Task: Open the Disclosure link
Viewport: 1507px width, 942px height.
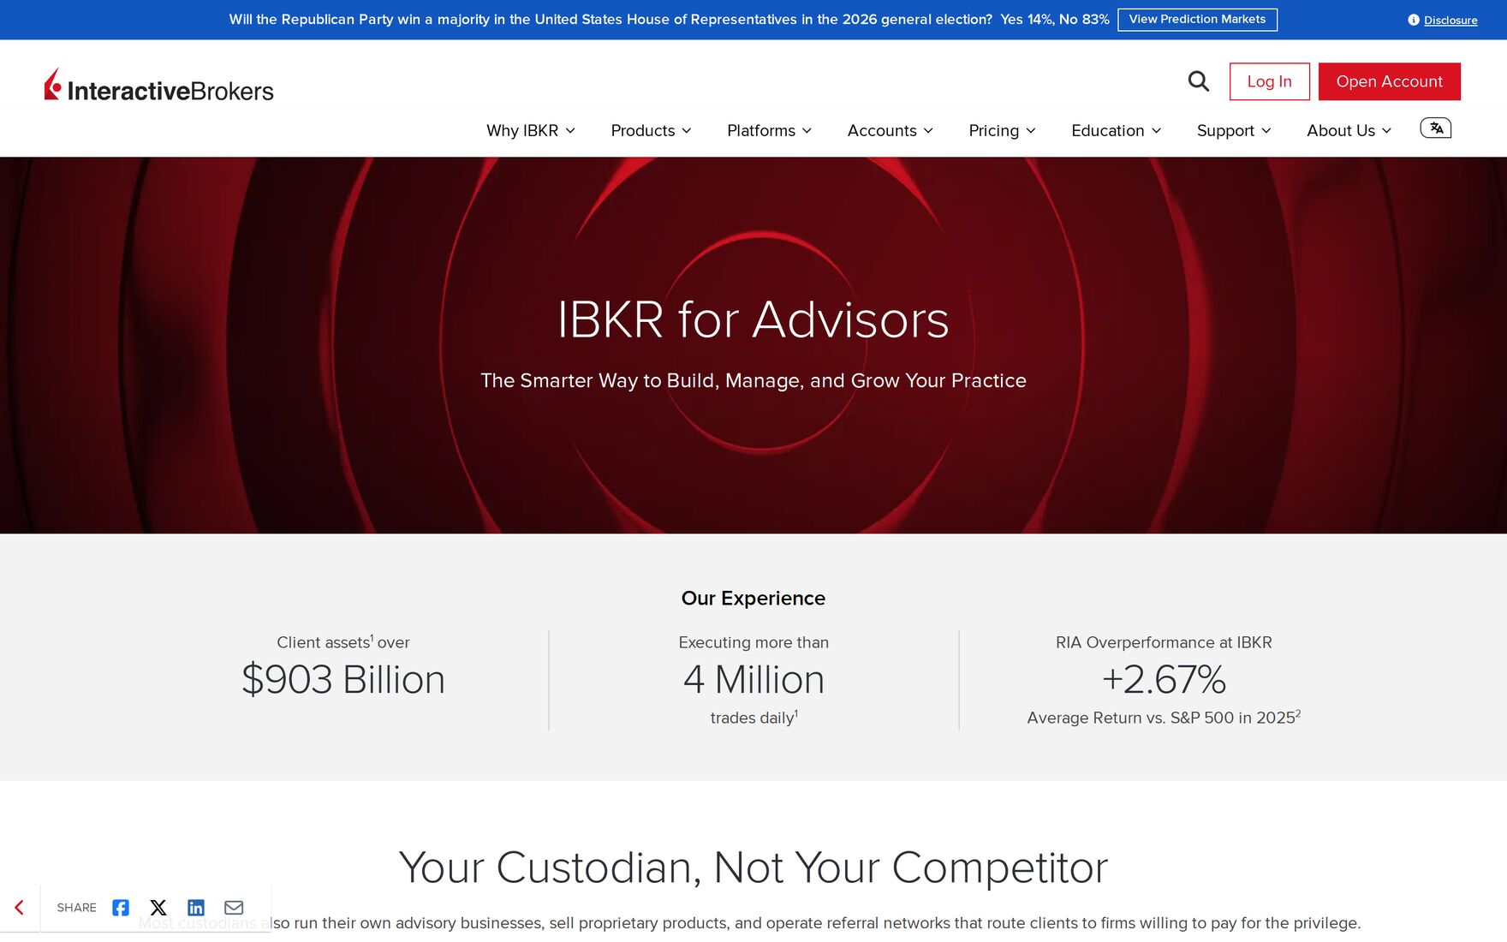Action: pos(1450,21)
